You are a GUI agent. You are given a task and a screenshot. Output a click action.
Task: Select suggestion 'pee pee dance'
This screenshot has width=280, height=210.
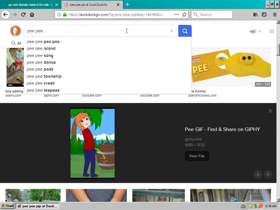(108, 62)
